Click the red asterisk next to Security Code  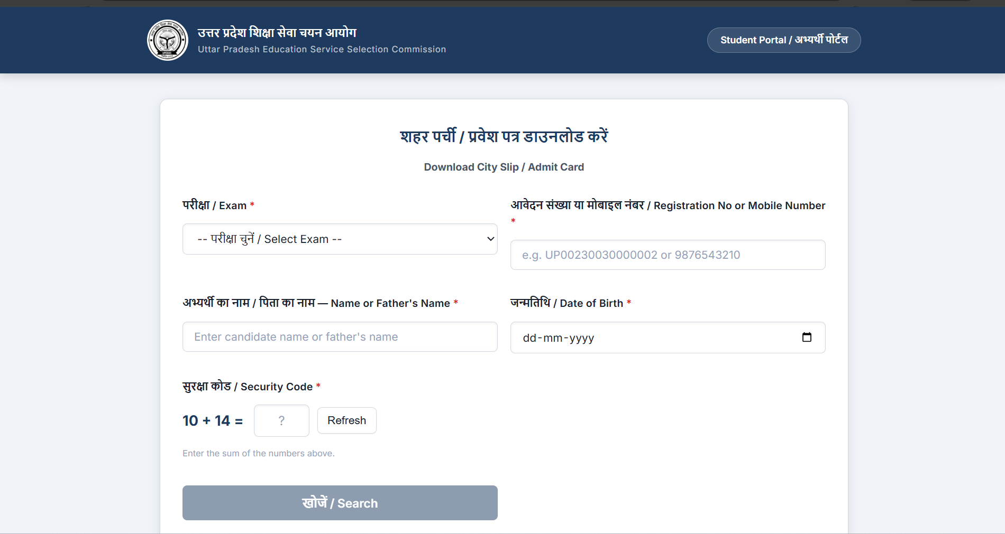point(318,386)
